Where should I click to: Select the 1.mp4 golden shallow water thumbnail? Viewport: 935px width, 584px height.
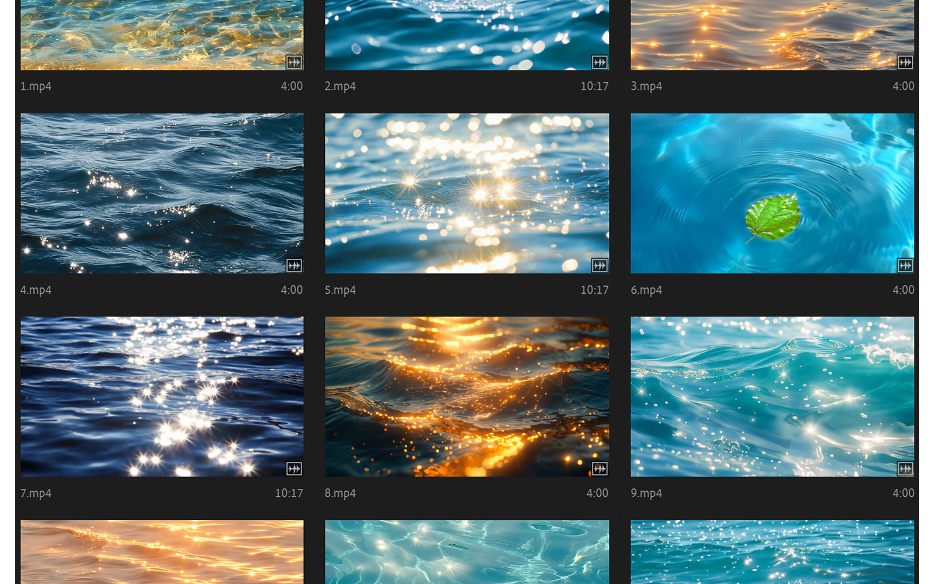[162, 35]
